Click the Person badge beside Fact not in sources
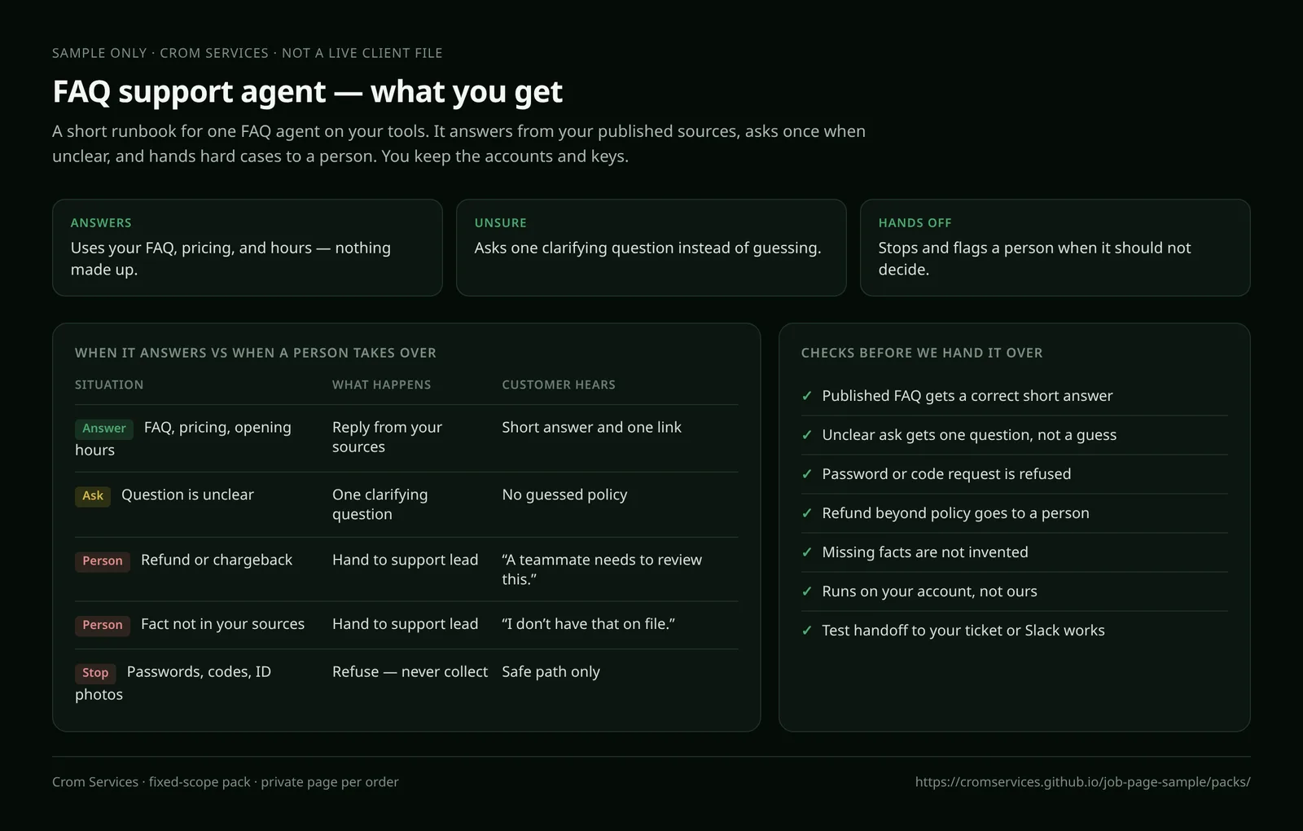Viewport: 1303px width, 831px height. 103,626
